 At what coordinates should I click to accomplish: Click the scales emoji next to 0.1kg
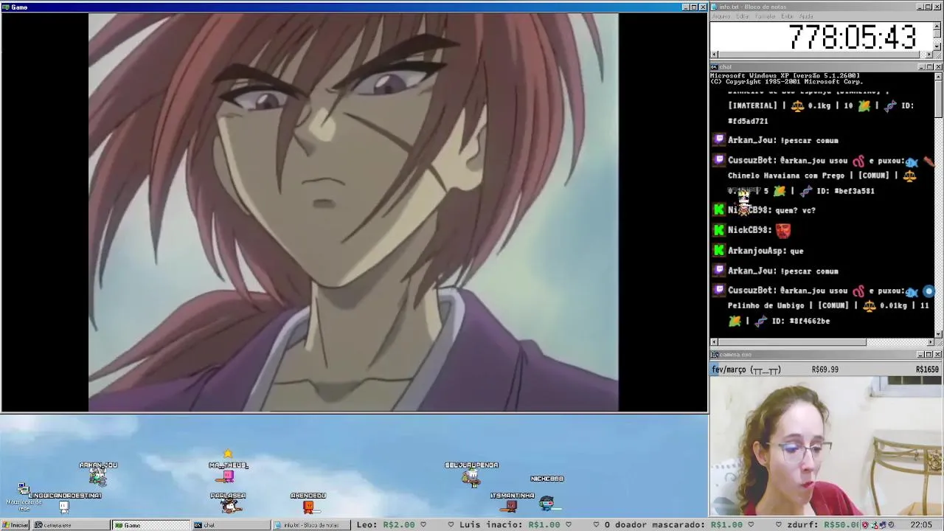click(797, 106)
